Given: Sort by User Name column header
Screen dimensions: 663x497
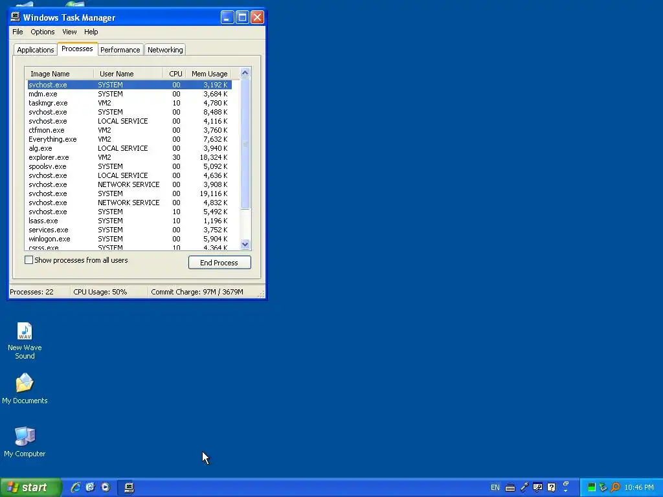Looking at the screenshot, I should click(129, 74).
